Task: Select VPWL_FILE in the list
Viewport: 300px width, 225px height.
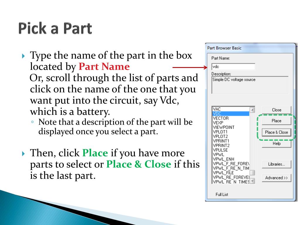Action: 231,173
